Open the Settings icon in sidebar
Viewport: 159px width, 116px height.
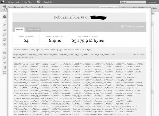click(x=5, y=72)
